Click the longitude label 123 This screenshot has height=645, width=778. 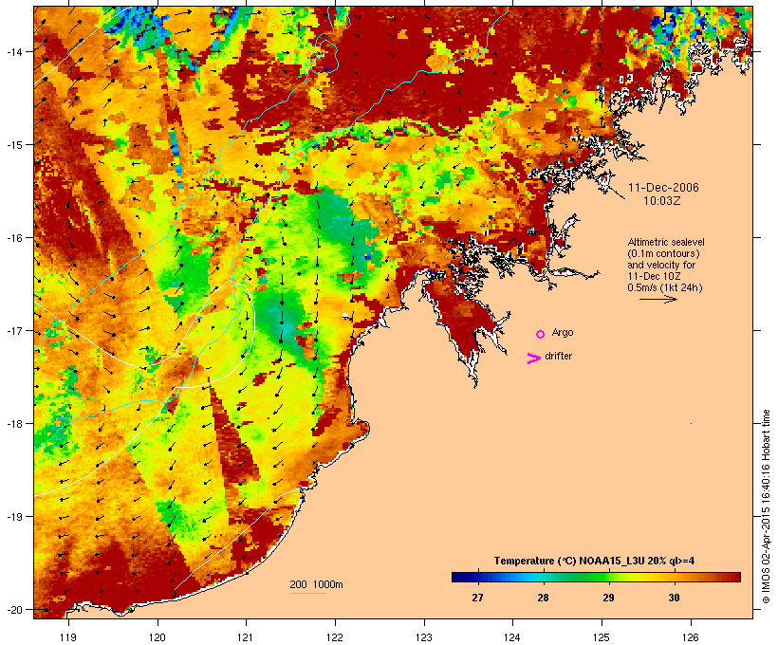point(424,637)
